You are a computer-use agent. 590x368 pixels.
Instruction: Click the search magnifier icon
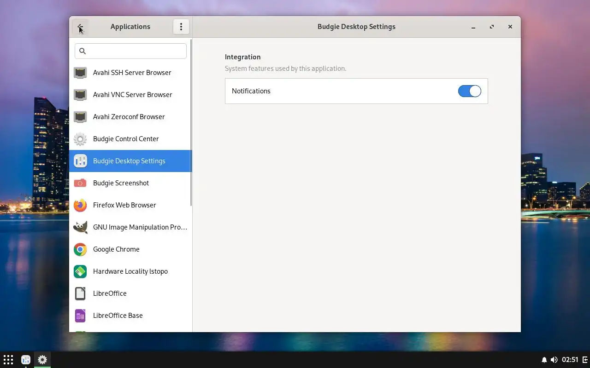point(83,51)
